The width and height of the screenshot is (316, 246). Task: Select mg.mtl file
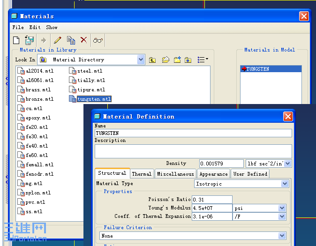coord(30,183)
